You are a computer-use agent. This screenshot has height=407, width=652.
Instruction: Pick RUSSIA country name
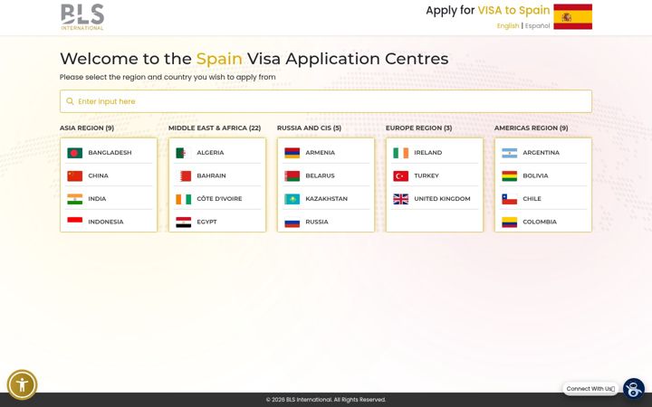(x=317, y=222)
